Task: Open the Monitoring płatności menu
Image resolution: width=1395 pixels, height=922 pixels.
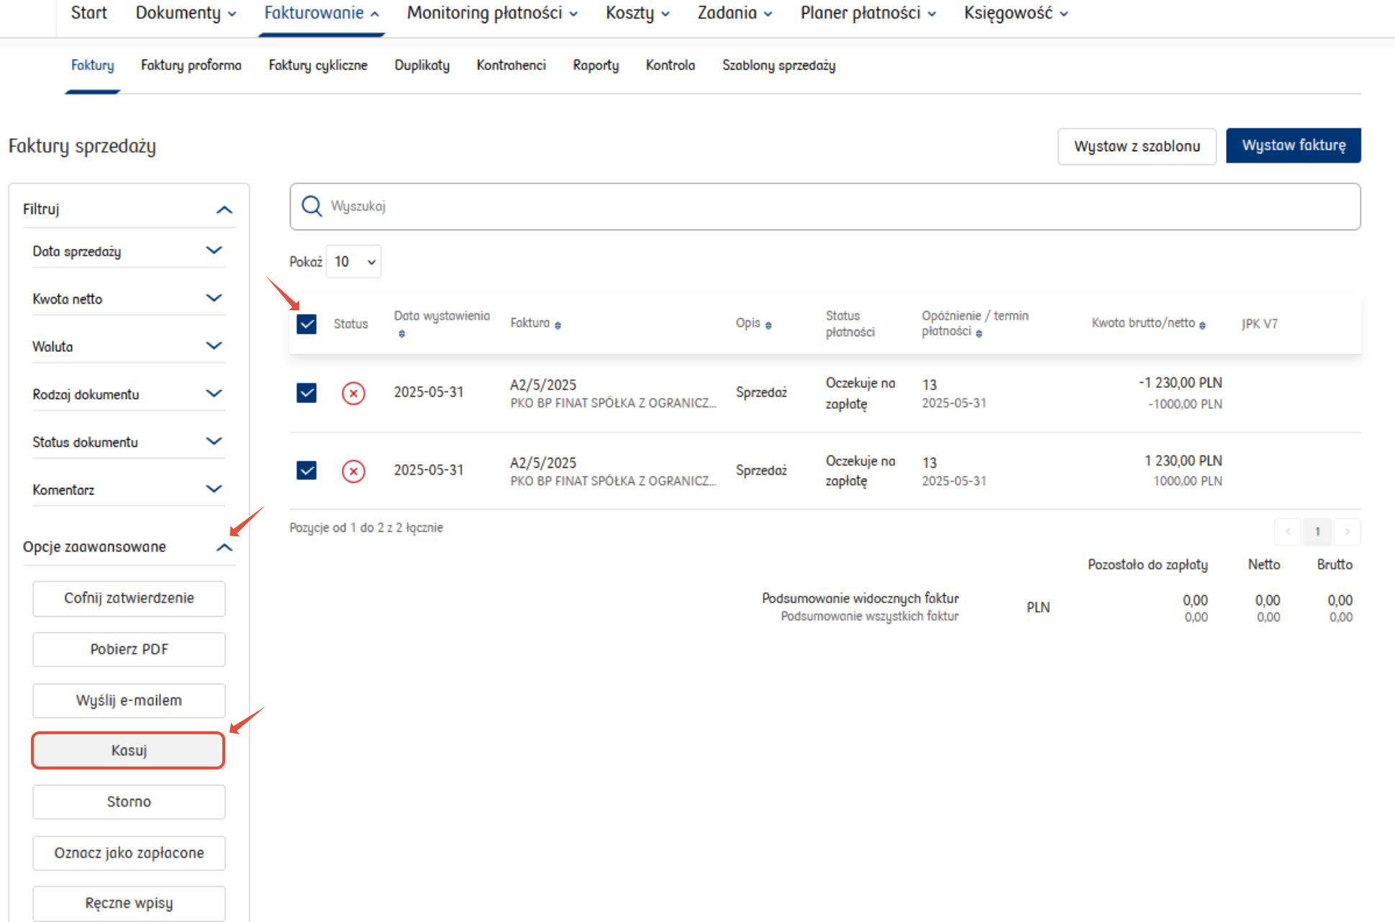Action: [x=492, y=13]
